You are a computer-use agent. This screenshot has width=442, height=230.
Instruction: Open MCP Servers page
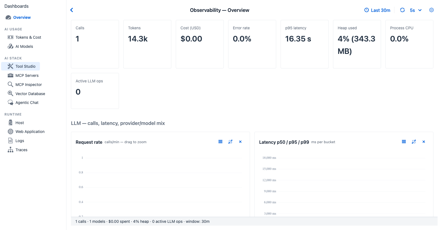pyautogui.click(x=27, y=75)
